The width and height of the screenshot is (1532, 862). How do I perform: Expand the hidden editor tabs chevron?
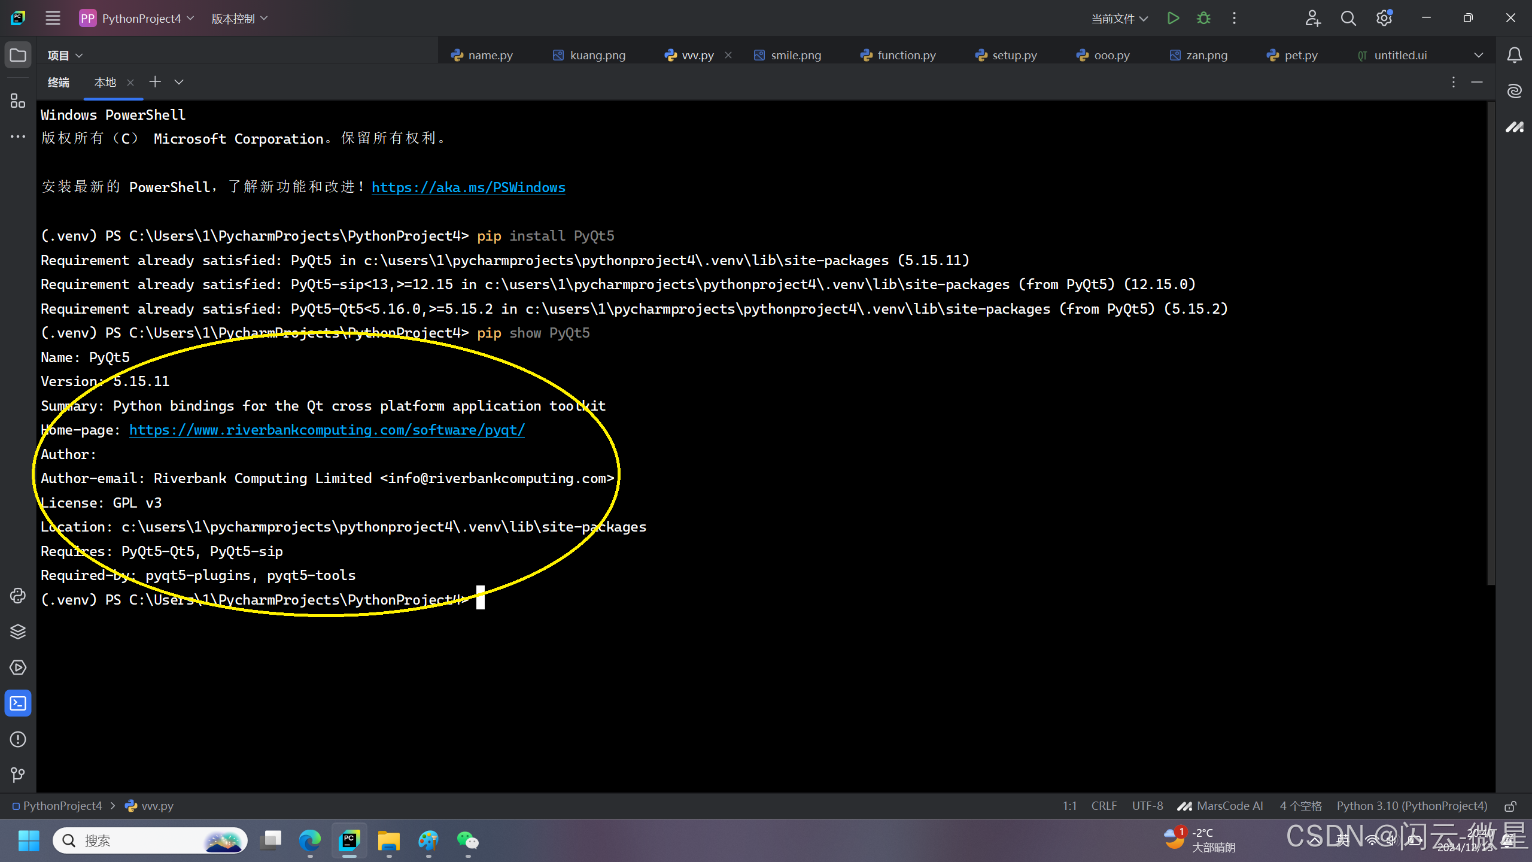[1478, 55]
